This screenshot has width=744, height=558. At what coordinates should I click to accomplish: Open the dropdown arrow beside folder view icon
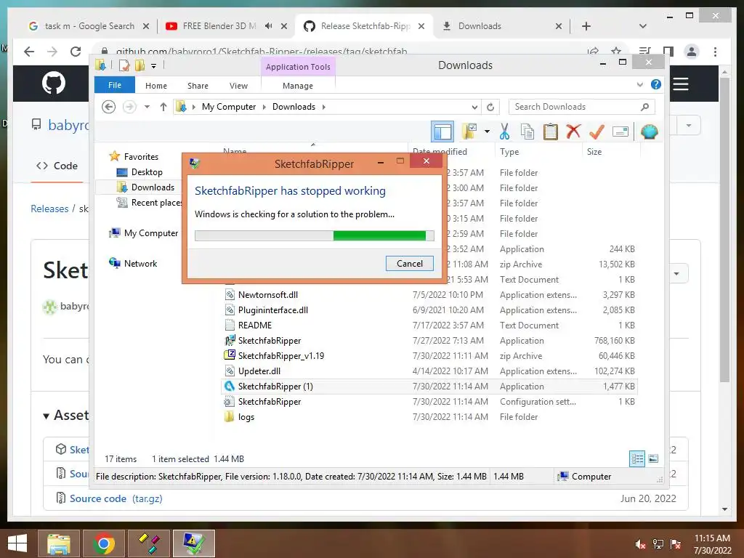pyautogui.click(x=487, y=132)
